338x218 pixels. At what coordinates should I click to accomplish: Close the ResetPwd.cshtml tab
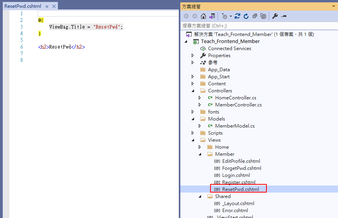[54, 7]
